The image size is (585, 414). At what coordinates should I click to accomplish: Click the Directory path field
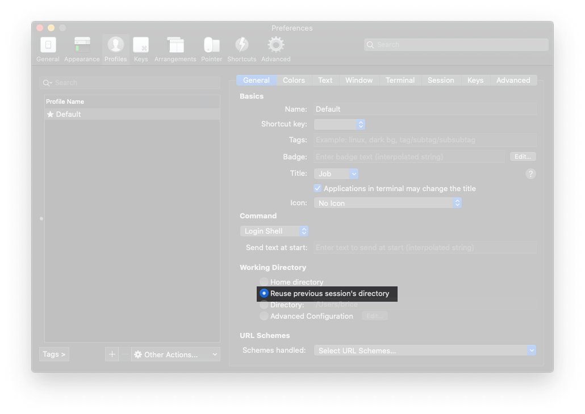tap(425, 305)
